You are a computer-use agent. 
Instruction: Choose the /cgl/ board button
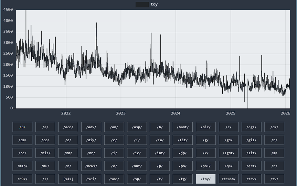[251, 127]
